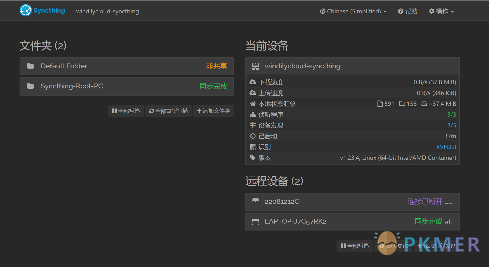Open the XVH32I identification link
489x267 pixels.
[446, 147]
